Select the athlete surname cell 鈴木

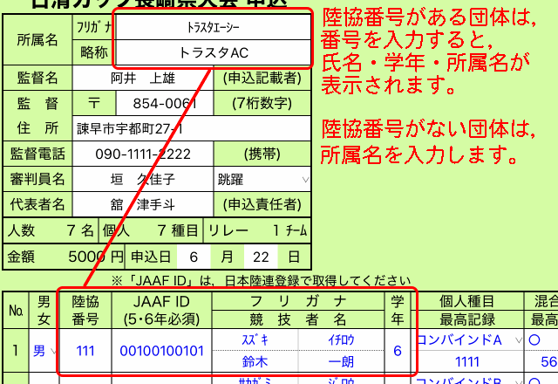[255, 362]
